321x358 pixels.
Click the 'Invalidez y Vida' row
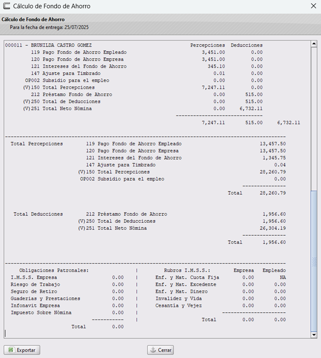220,298
